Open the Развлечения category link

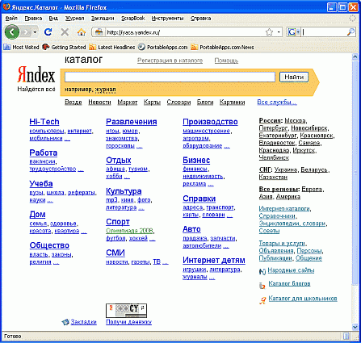132,122
